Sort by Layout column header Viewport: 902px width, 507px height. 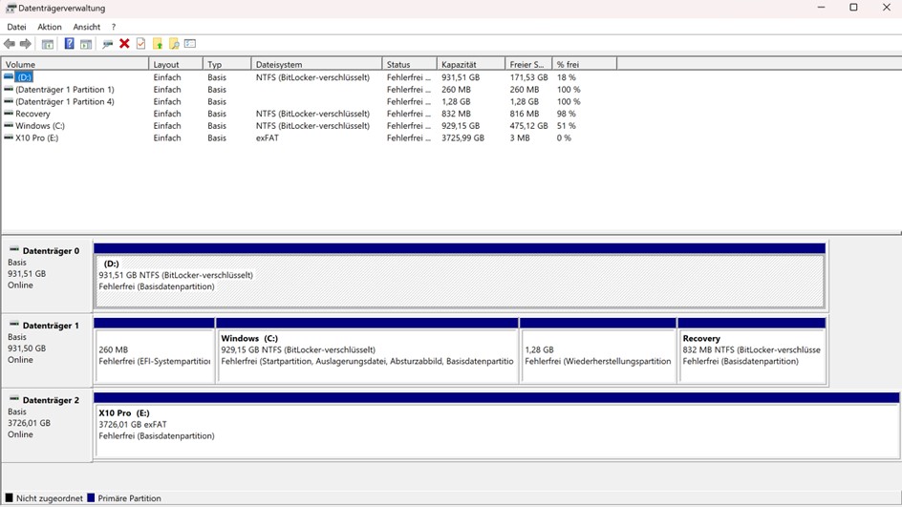pos(176,64)
